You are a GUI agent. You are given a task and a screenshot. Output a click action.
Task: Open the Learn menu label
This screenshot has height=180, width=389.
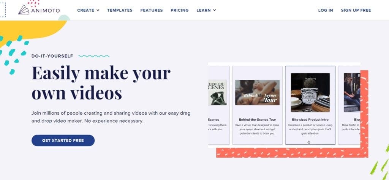(x=204, y=10)
